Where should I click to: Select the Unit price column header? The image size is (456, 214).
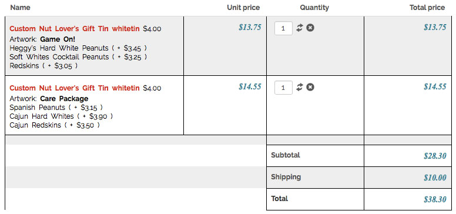243,8
